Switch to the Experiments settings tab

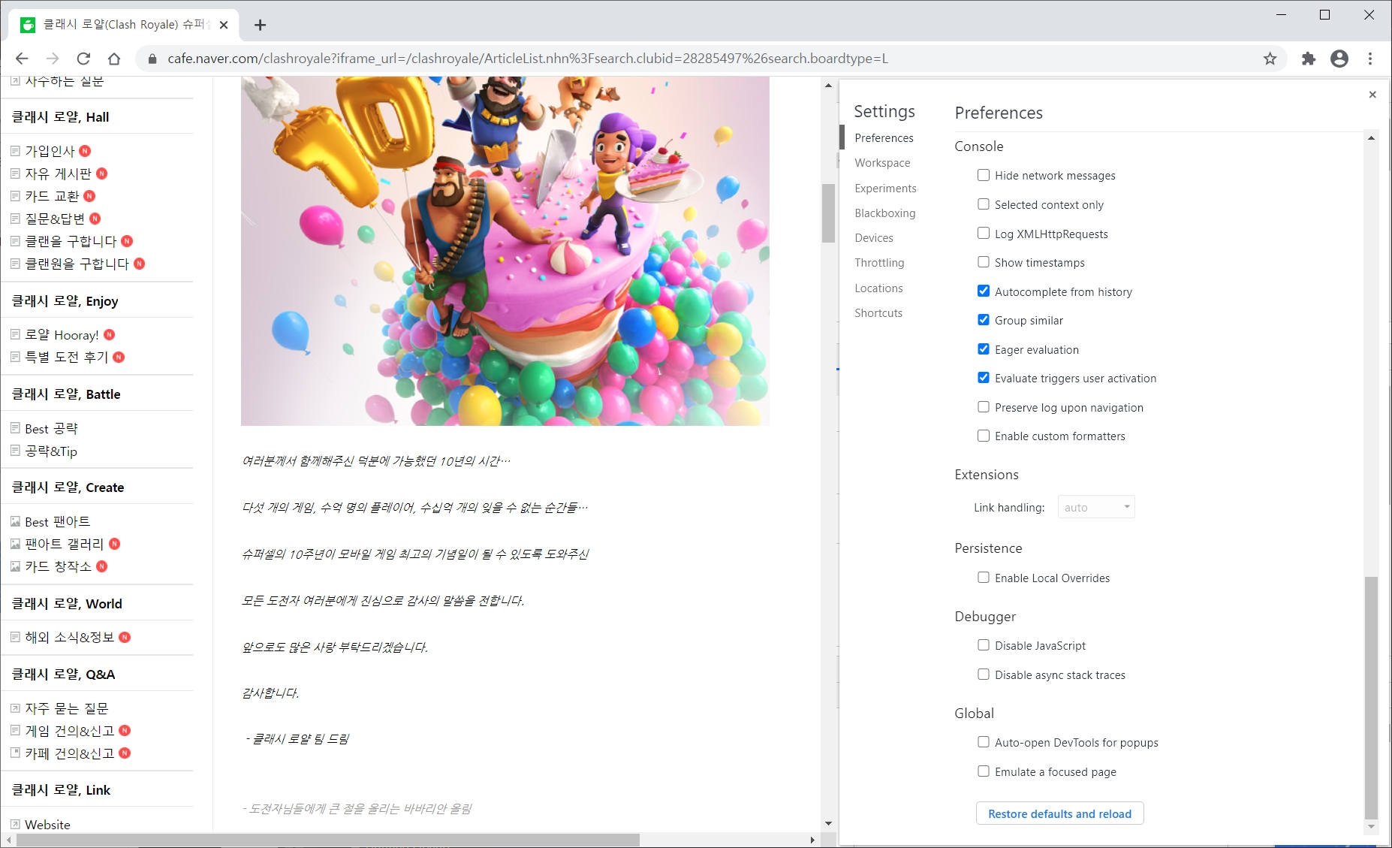(885, 189)
